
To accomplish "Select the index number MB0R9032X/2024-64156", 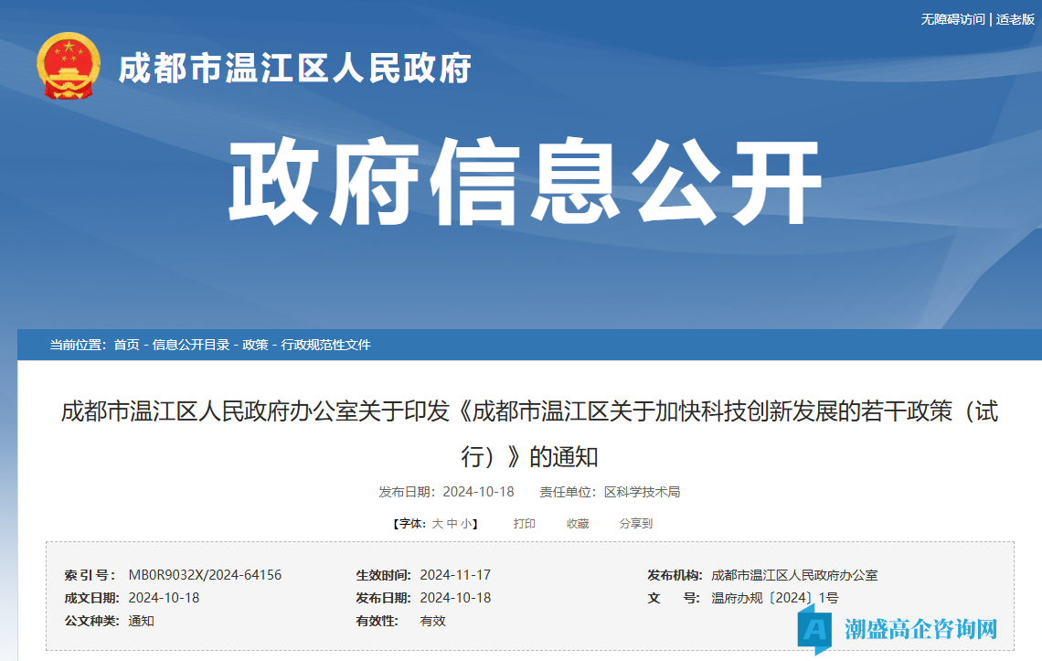I will click(206, 575).
